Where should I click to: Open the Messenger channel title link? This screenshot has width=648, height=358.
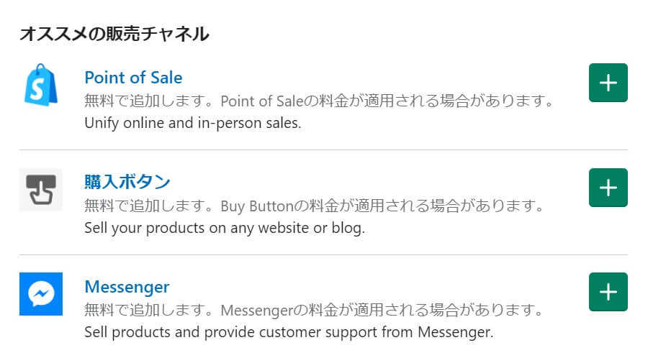[x=127, y=287]
